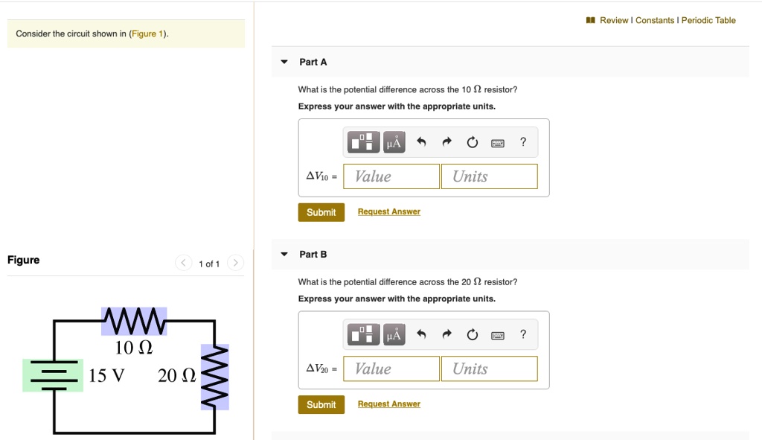Collapse the Part A section
This screenshot has height=440, width=762.
(284, 62)
